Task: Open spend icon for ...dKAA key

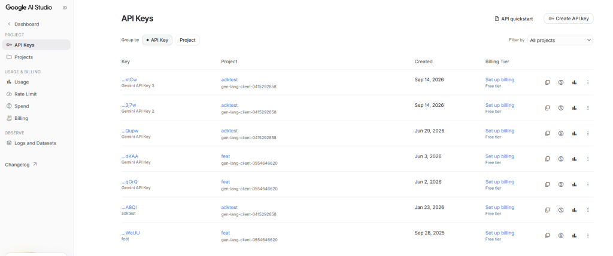Action: 560,159
